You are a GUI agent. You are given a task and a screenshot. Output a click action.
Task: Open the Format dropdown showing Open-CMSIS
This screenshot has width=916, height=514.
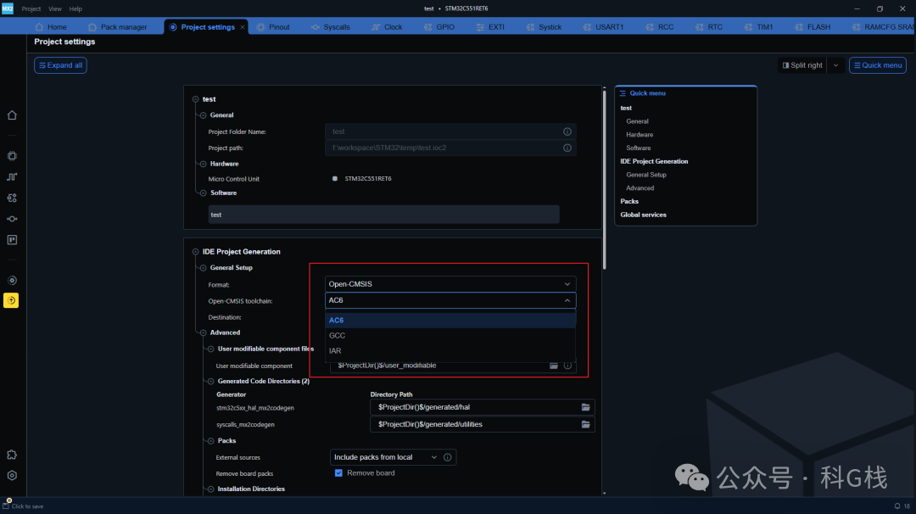click(450, 284)
